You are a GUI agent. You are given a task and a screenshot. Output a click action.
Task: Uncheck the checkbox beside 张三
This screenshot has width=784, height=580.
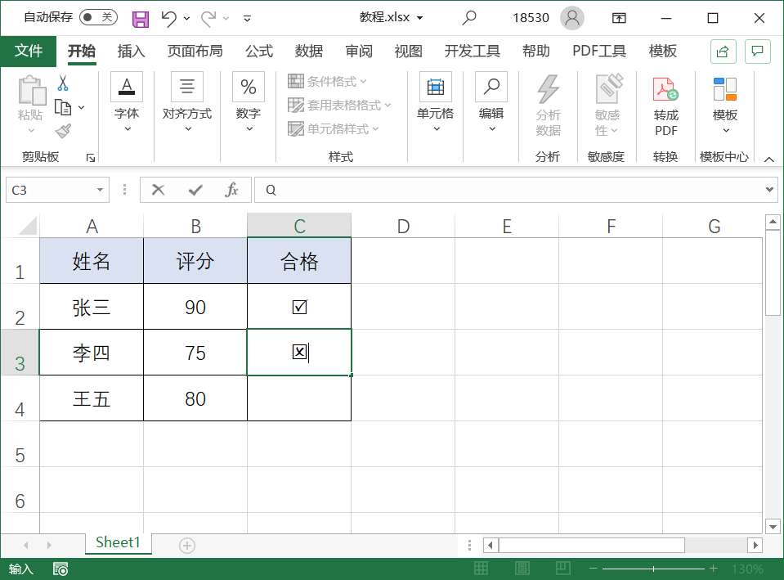pyautogui.click(x=299, y=306)
